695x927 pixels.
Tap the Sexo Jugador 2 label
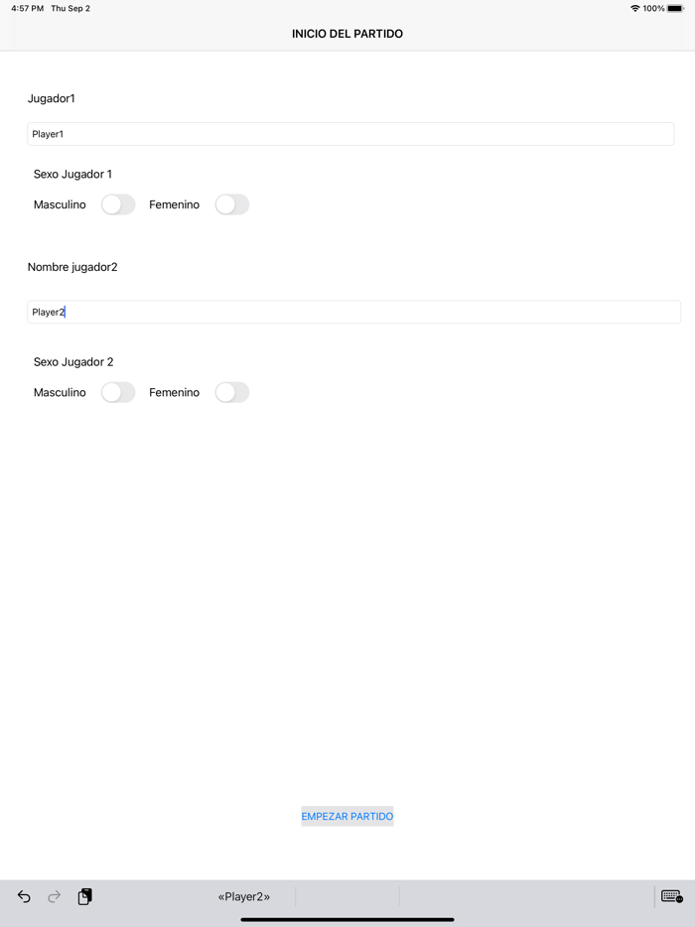(x=73, y=362)
